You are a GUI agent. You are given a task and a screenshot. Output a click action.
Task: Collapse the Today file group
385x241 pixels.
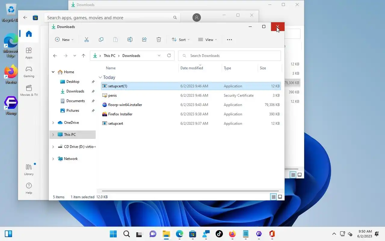click(100, 77)
